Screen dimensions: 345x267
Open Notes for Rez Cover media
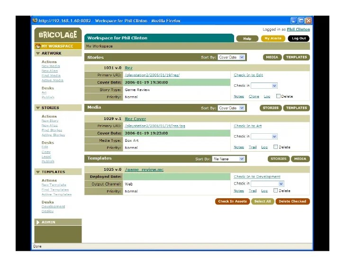pyautogui.click(x=239, y=147)
